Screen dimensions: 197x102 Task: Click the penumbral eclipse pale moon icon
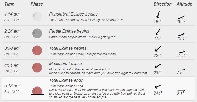(x=37, y=16)
